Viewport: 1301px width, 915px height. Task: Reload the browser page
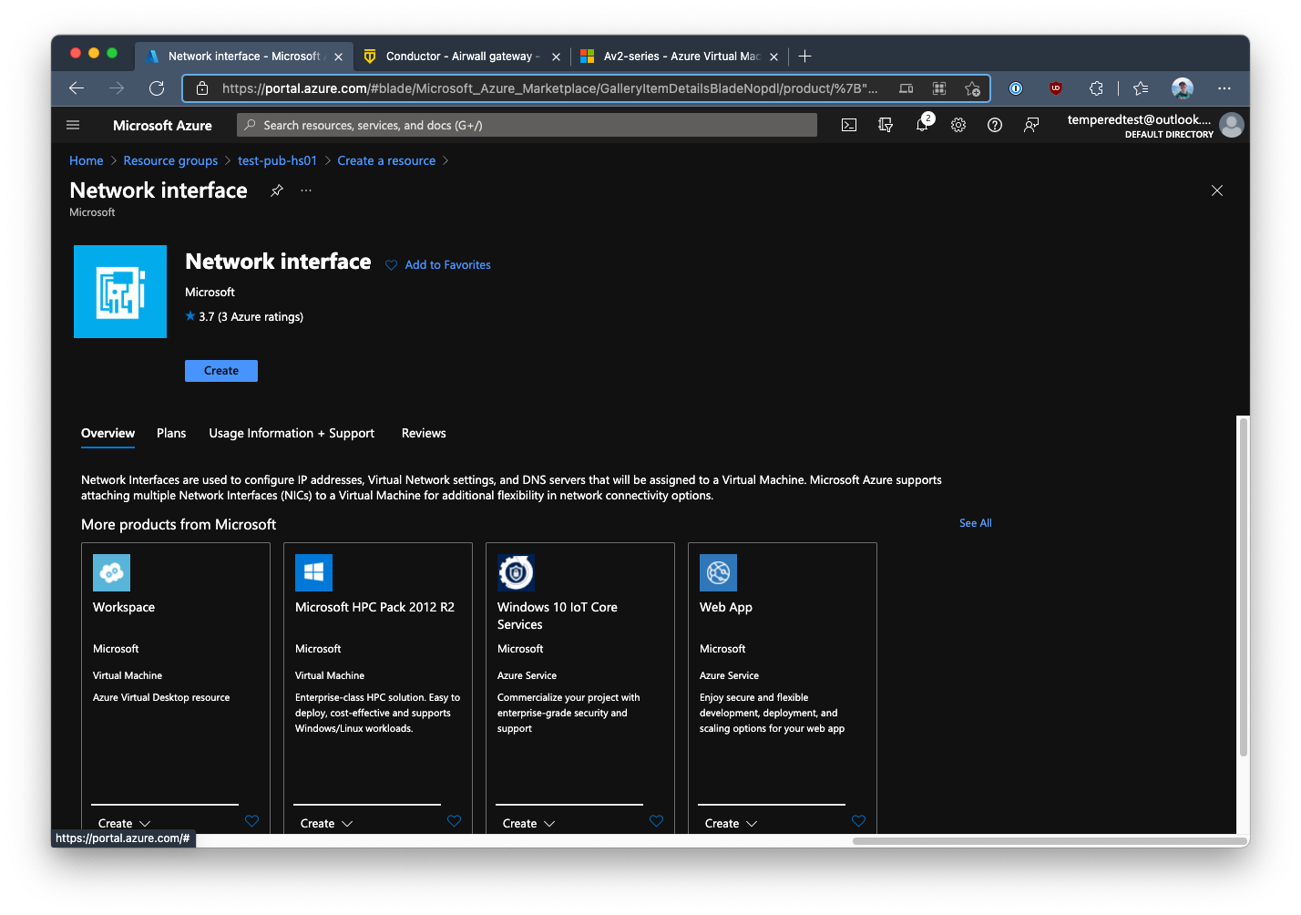[x=157, y=88]
